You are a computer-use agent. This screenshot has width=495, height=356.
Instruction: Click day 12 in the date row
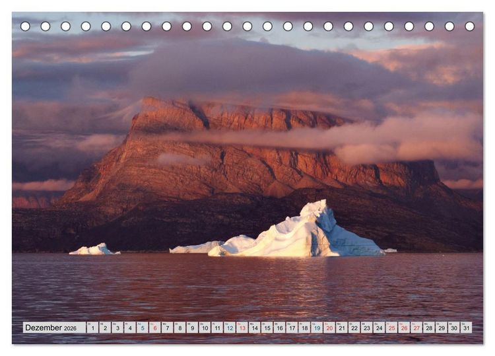pos(230,328)
